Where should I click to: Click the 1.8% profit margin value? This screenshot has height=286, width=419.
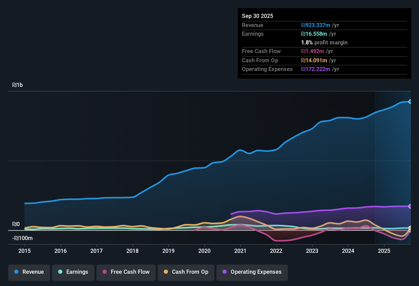[307, 43]
